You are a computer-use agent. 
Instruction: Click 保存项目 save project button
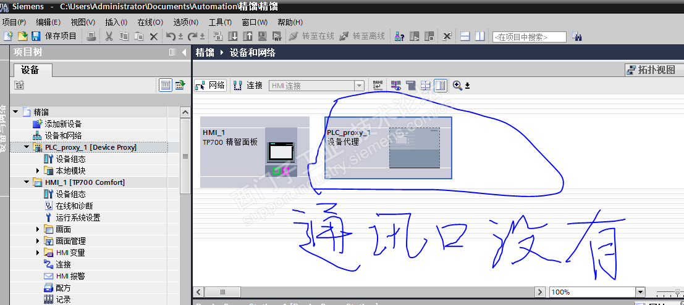click(54, 36)
